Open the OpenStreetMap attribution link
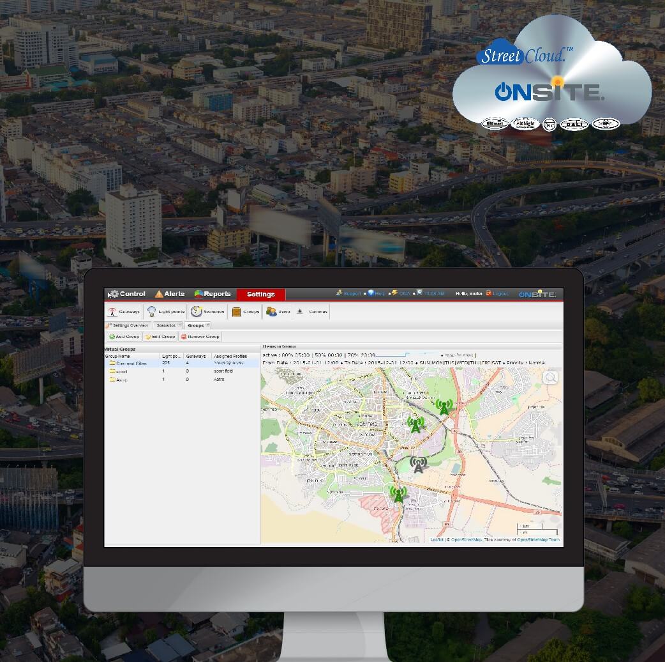Screen dimensions: 665x662 click(467, 540)
